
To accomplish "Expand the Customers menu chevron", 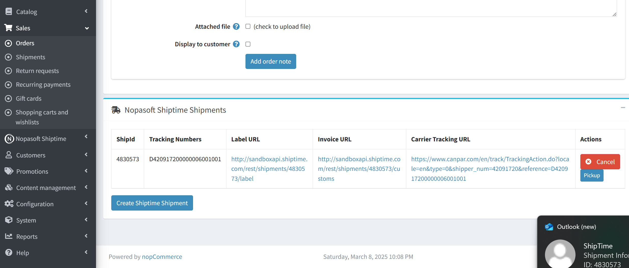I will click(x=86, y=155).
